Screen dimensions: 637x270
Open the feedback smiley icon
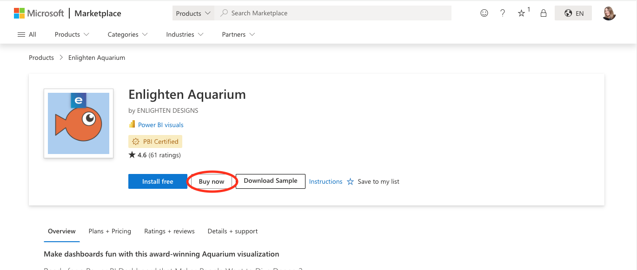[484, 13]
